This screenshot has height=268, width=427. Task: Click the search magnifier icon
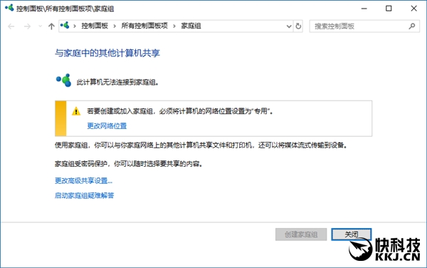(x=412, y=26)
